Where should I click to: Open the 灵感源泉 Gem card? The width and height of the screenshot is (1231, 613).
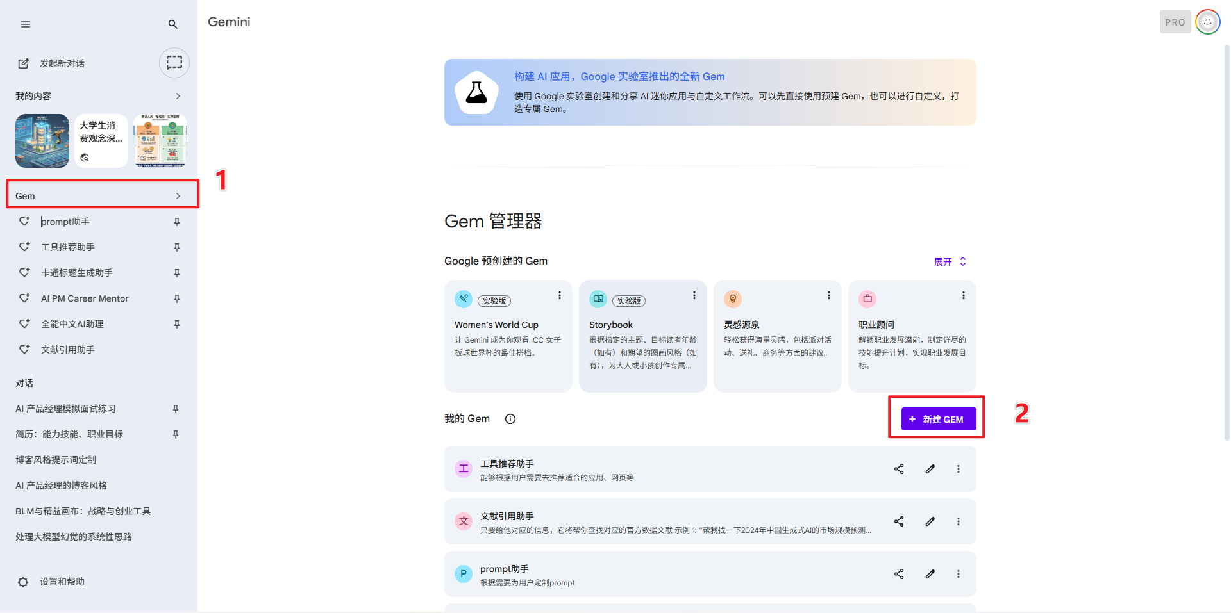778,336
